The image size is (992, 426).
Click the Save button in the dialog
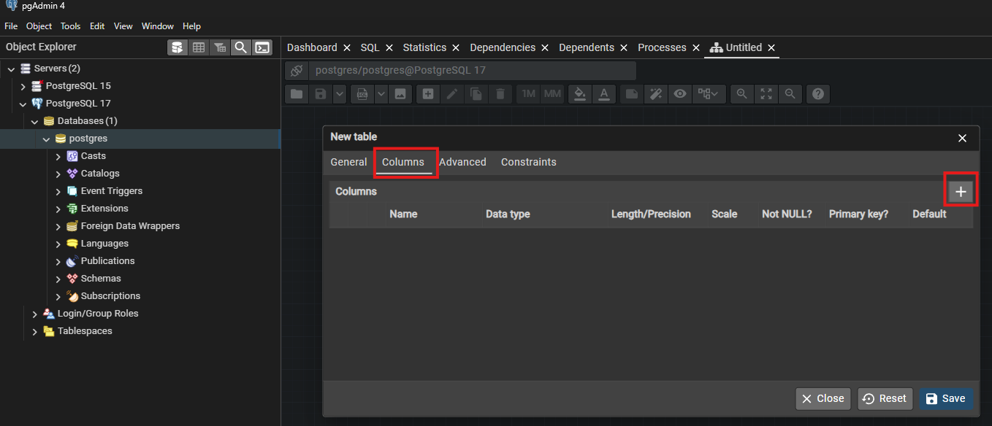point(946,398)
